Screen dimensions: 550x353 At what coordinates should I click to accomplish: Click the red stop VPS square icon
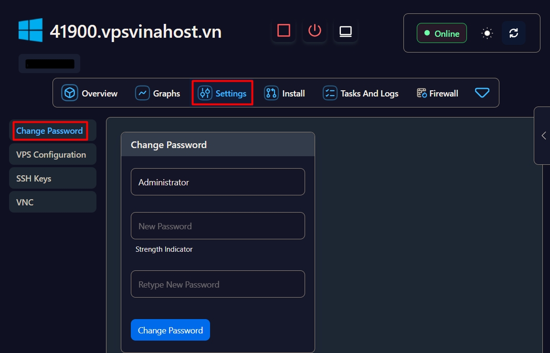pyautogui.click(x=284, y=31)
